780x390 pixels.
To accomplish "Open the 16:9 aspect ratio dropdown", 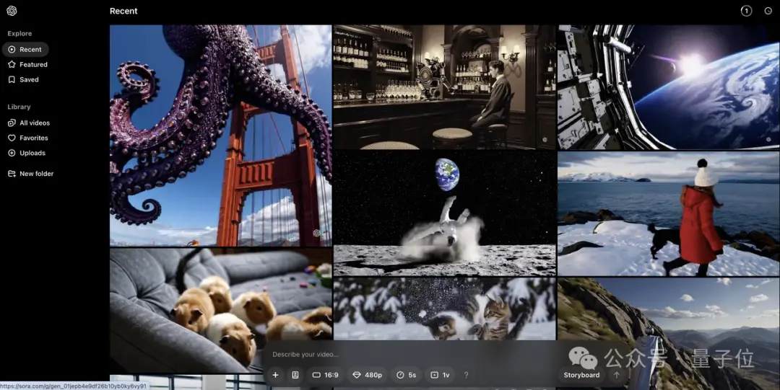I will pyautogui.click(x=325, y=375).
